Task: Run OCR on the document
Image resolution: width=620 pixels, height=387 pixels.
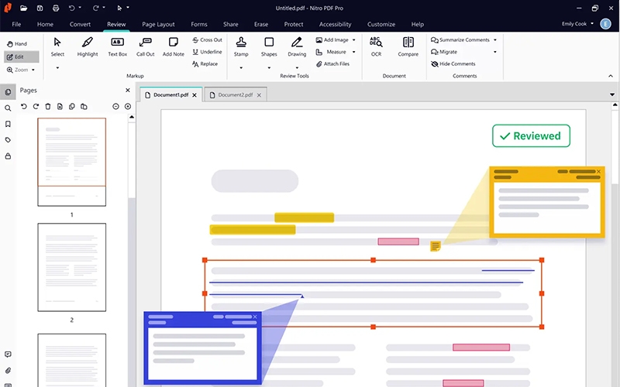Action: pyautogui.click(x=376, y=46)
